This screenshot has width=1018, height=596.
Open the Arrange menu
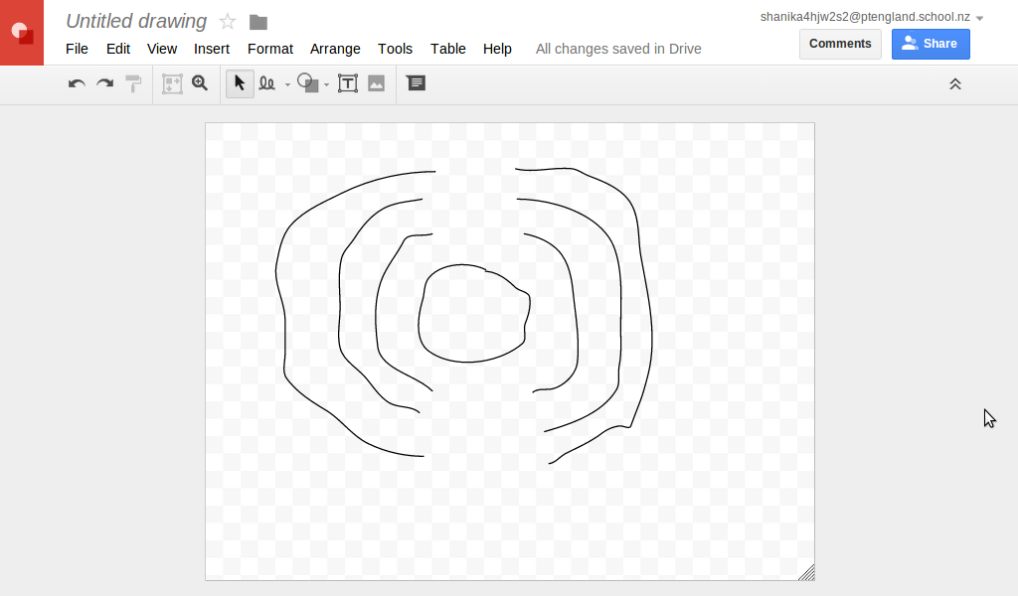pos(335,49)
